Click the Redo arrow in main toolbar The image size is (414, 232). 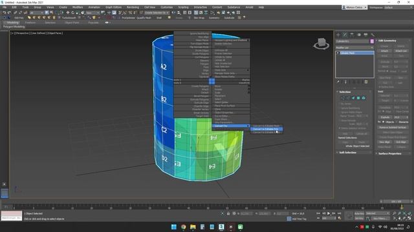tap(9, 13)
